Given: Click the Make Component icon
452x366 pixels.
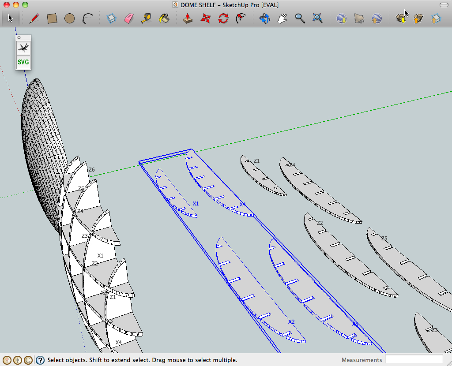Looking at the screenshot, I should (x=111, y=19).
